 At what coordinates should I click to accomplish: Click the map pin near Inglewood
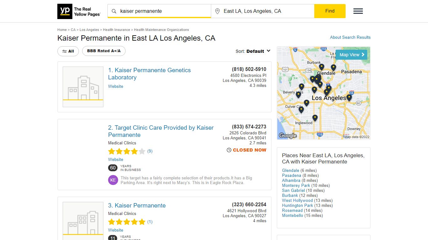[315, 118]
